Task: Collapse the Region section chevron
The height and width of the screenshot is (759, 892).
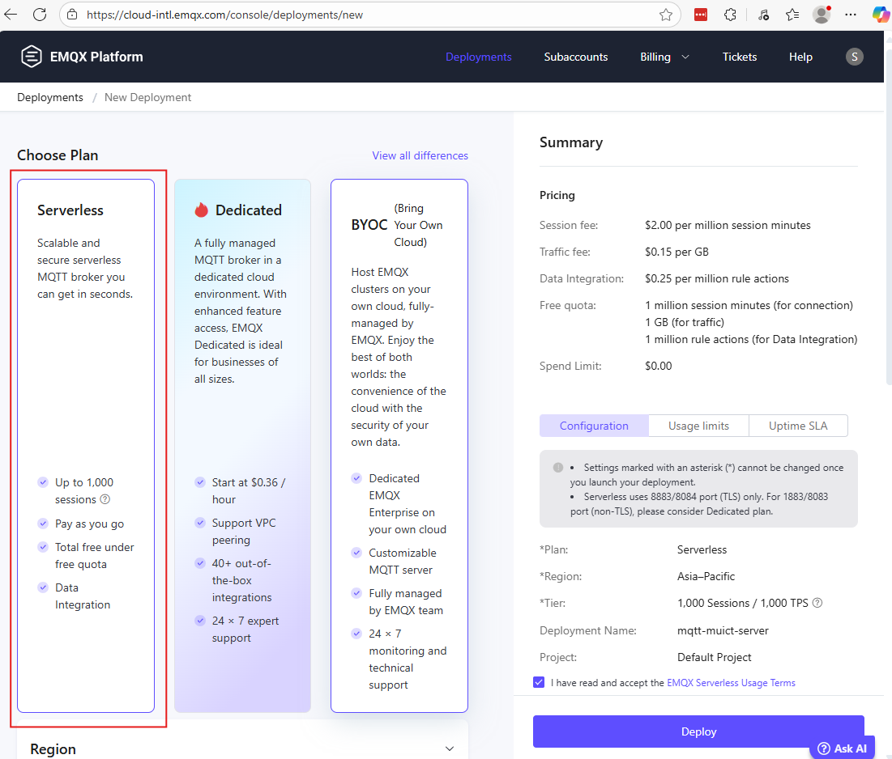Action: [450, 748]
